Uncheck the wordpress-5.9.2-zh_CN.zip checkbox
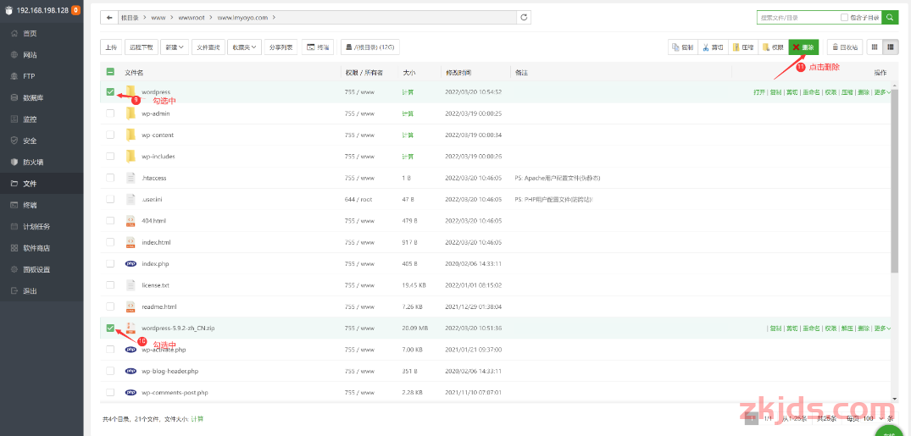This screenshot has width=911, height=436. click(x=110, y=328)
